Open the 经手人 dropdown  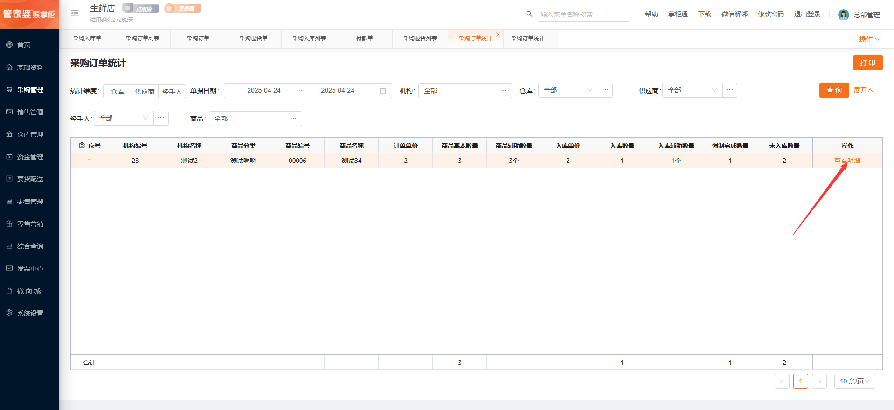(124, 118)
